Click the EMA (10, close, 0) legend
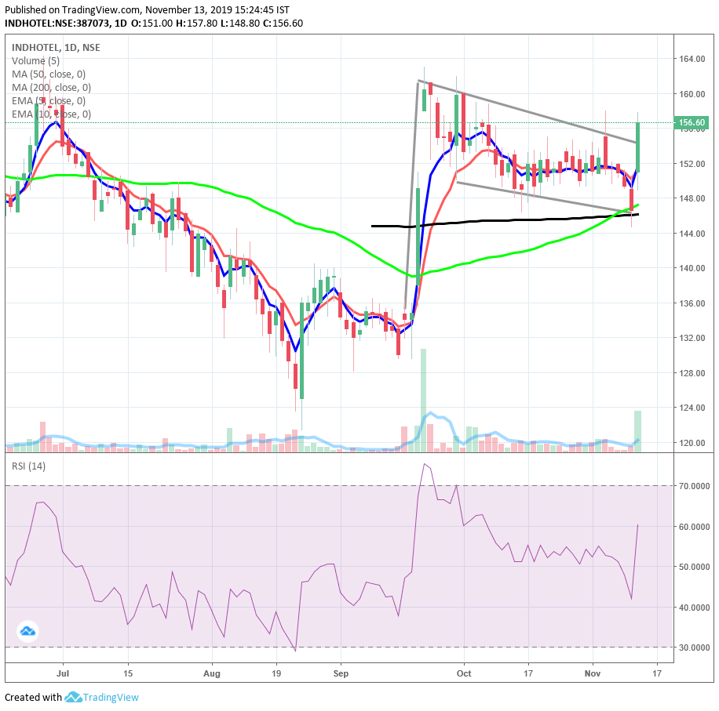Viewport: 719px width, 711px height. click(x=53, y=114)
